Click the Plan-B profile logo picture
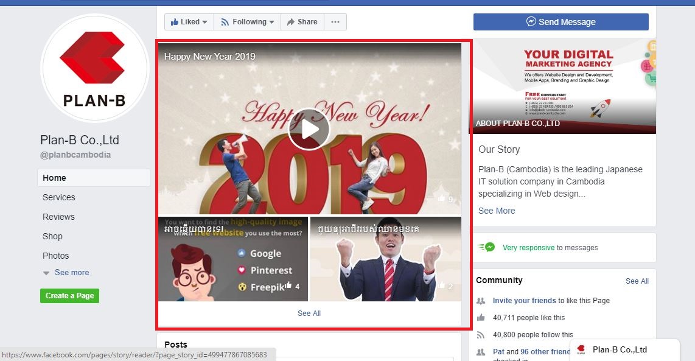Screen dimensions: 695x361 point(94,68)
